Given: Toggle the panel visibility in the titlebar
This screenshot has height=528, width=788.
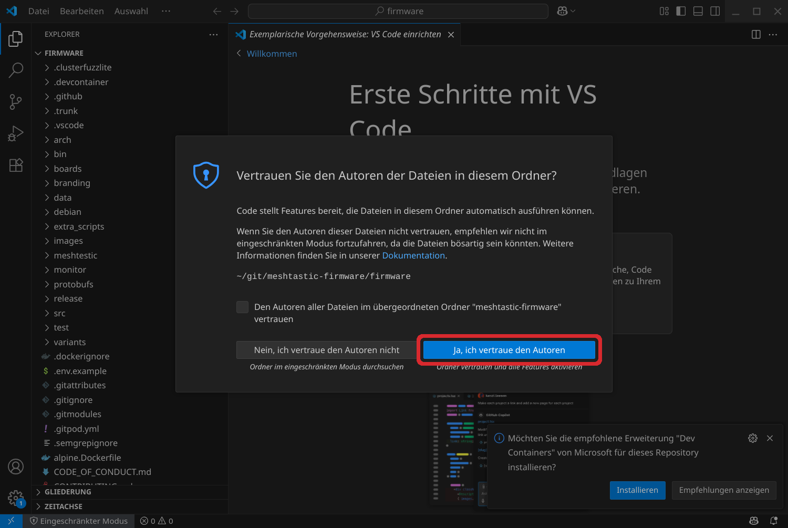Looking at the screenshot, I should [x=698, y=11].
